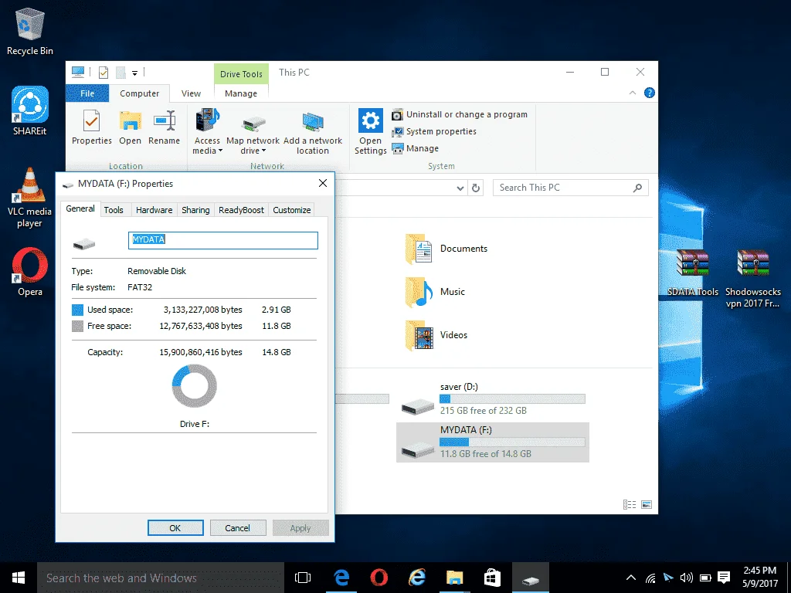791x593 pixels.
Task: Click Add a network location icon
Action: [313, 122]
